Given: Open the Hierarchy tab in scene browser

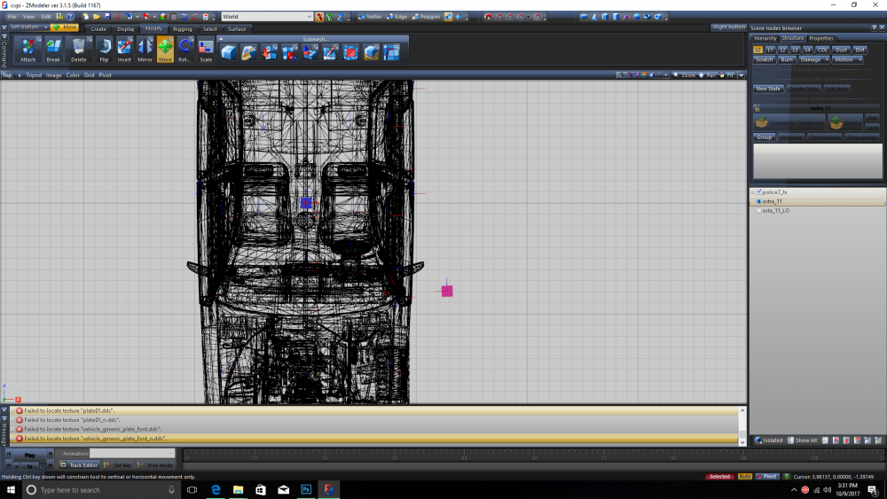Looking at the screenshot, I should [x=765, y=38].
